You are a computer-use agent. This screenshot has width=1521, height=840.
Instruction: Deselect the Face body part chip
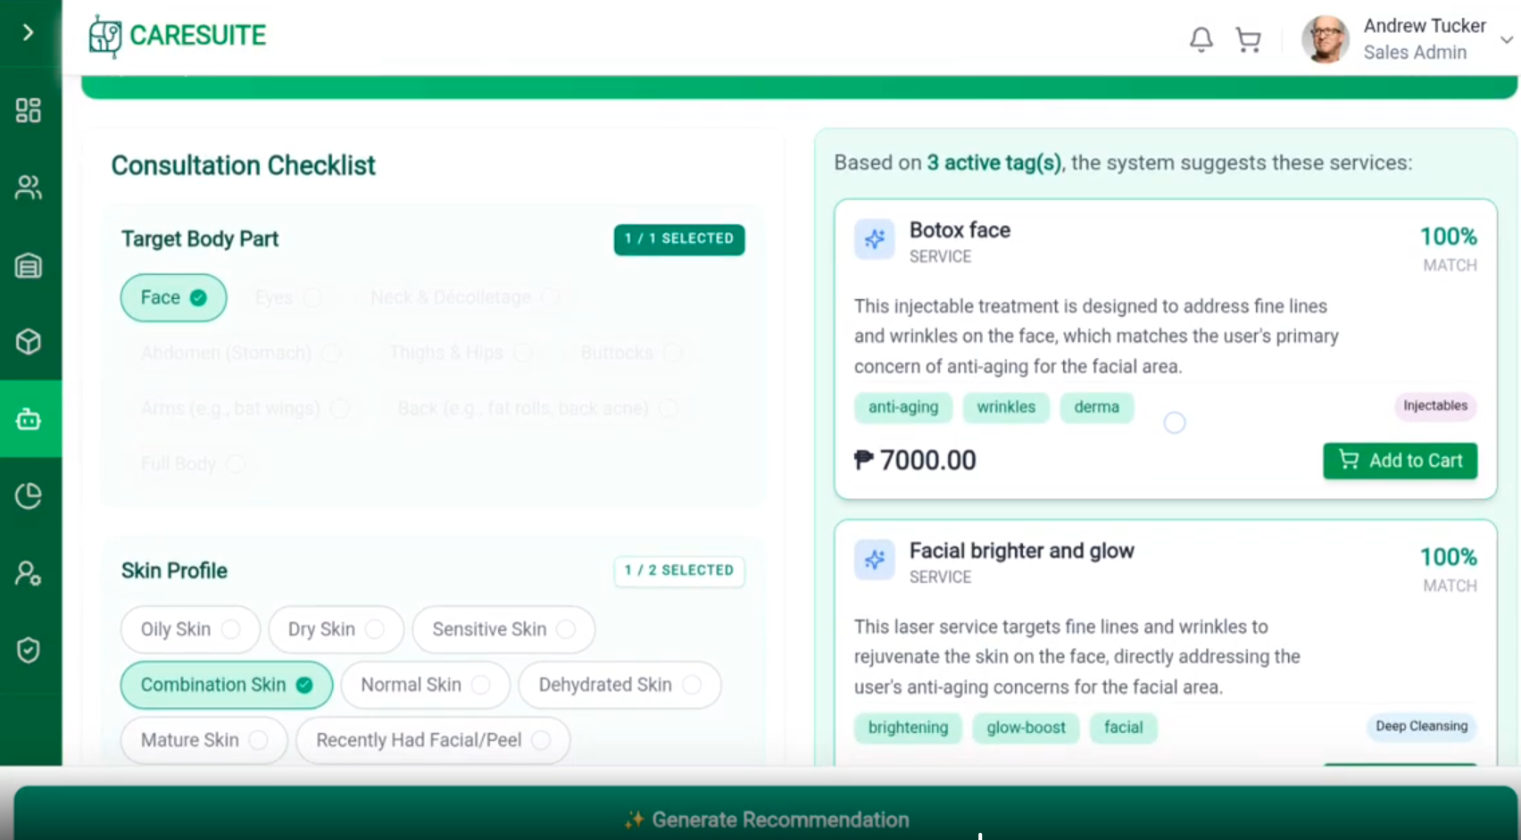point(173,297)
